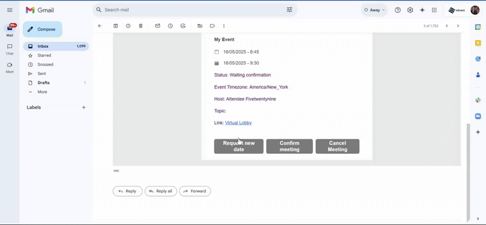Create a new label with the plus
Image resolution: width=486 pixels, height=225 pixels.
tap(83, 108)
